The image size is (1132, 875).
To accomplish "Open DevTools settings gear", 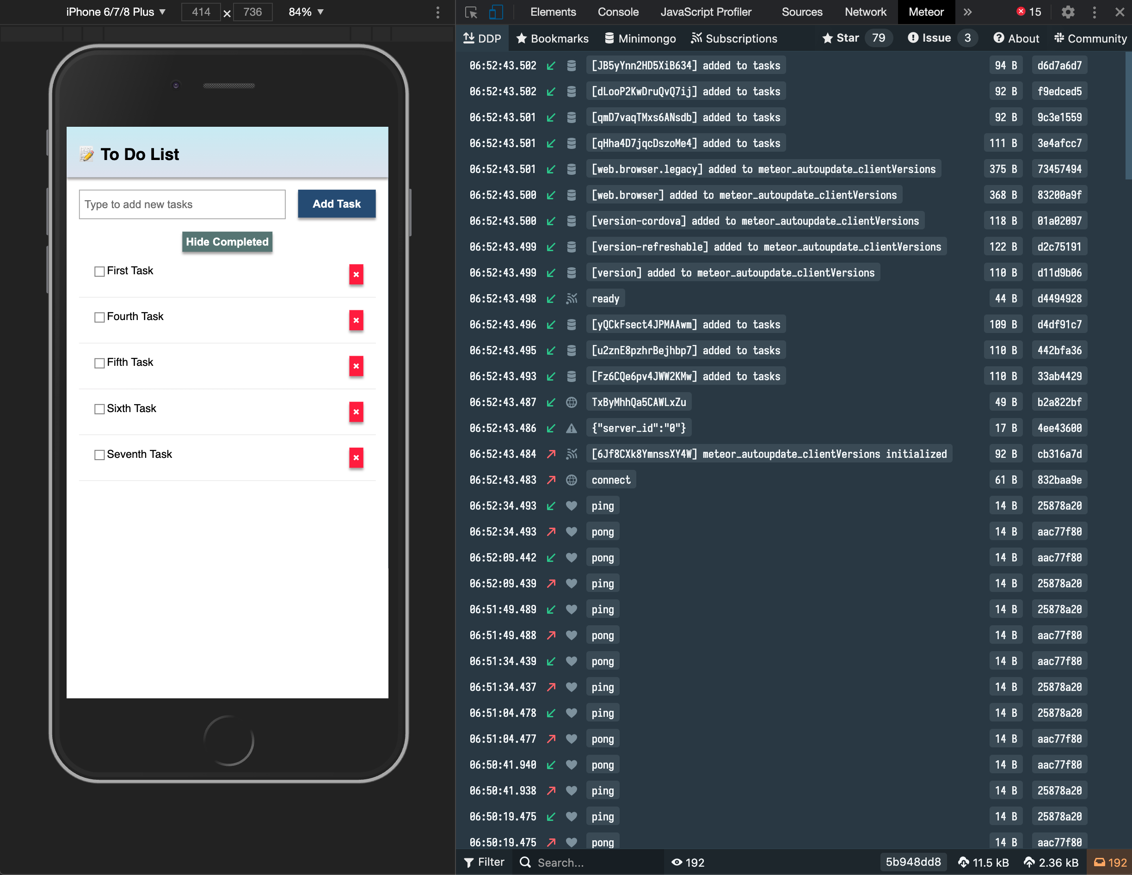I will (1068, 12).
